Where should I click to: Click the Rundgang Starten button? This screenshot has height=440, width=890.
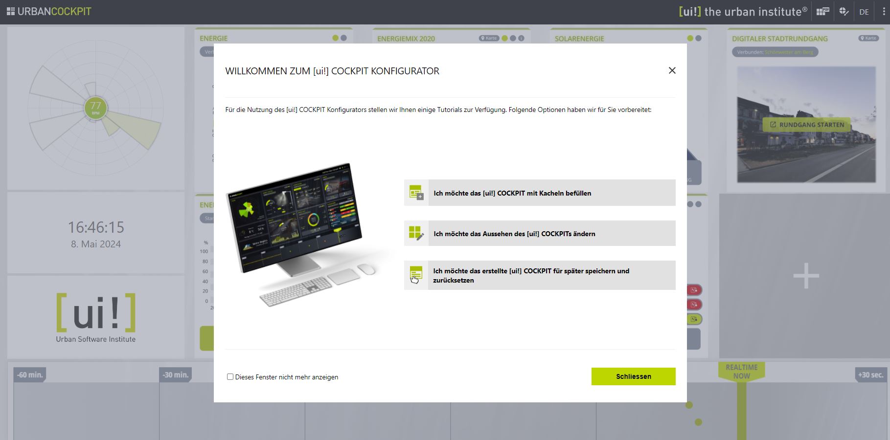[807, 125]
